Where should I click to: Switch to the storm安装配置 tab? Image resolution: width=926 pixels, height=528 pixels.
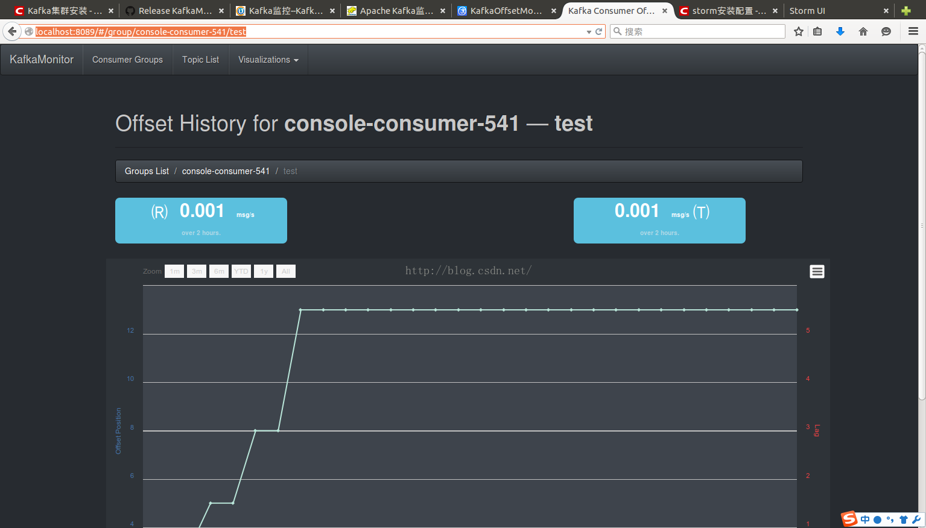(729, 11)
